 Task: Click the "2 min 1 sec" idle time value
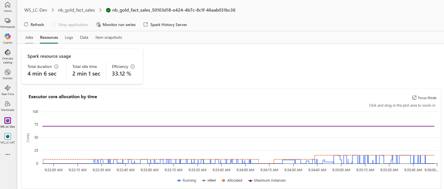click(86, 74)
